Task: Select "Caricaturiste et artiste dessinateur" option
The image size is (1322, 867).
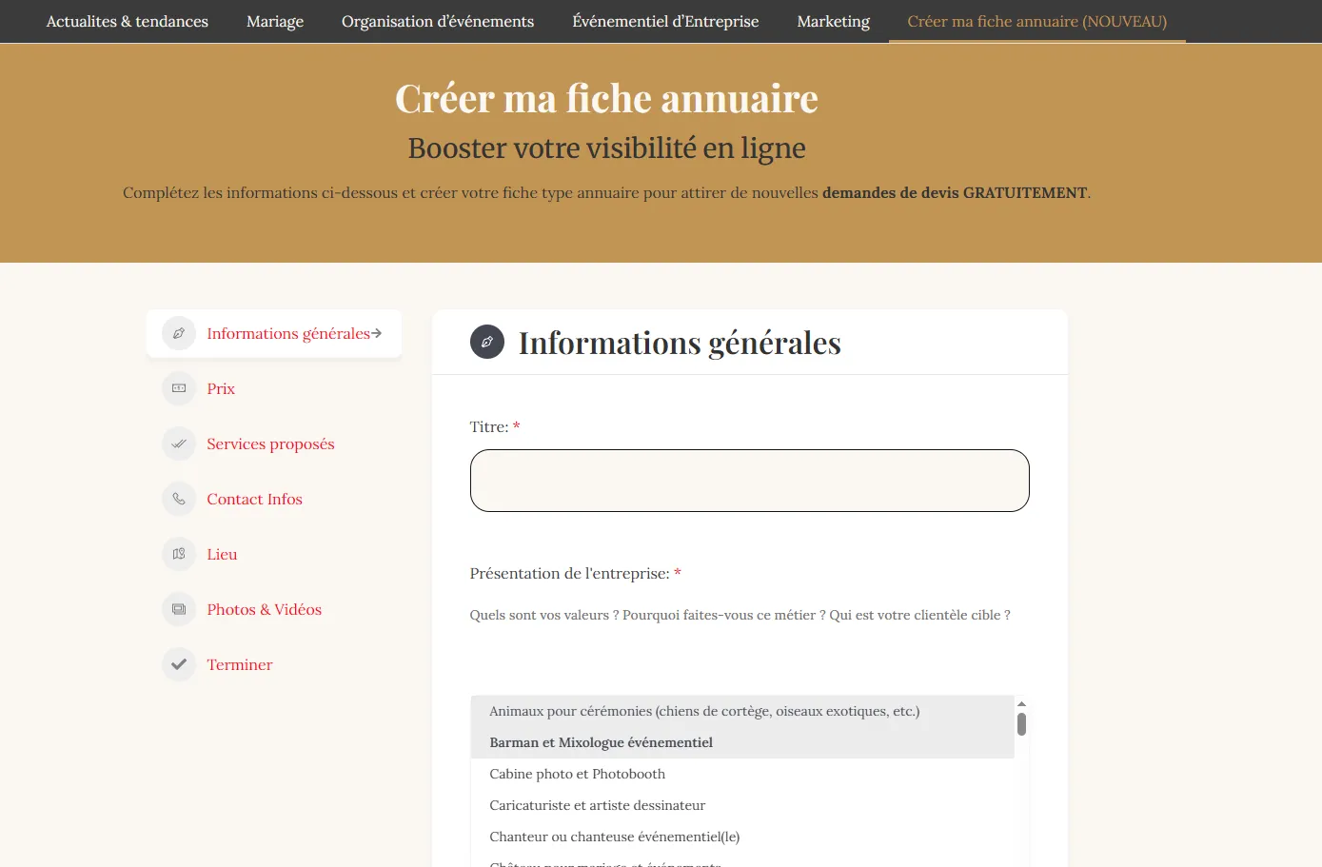Action: [x=597, y=805]
